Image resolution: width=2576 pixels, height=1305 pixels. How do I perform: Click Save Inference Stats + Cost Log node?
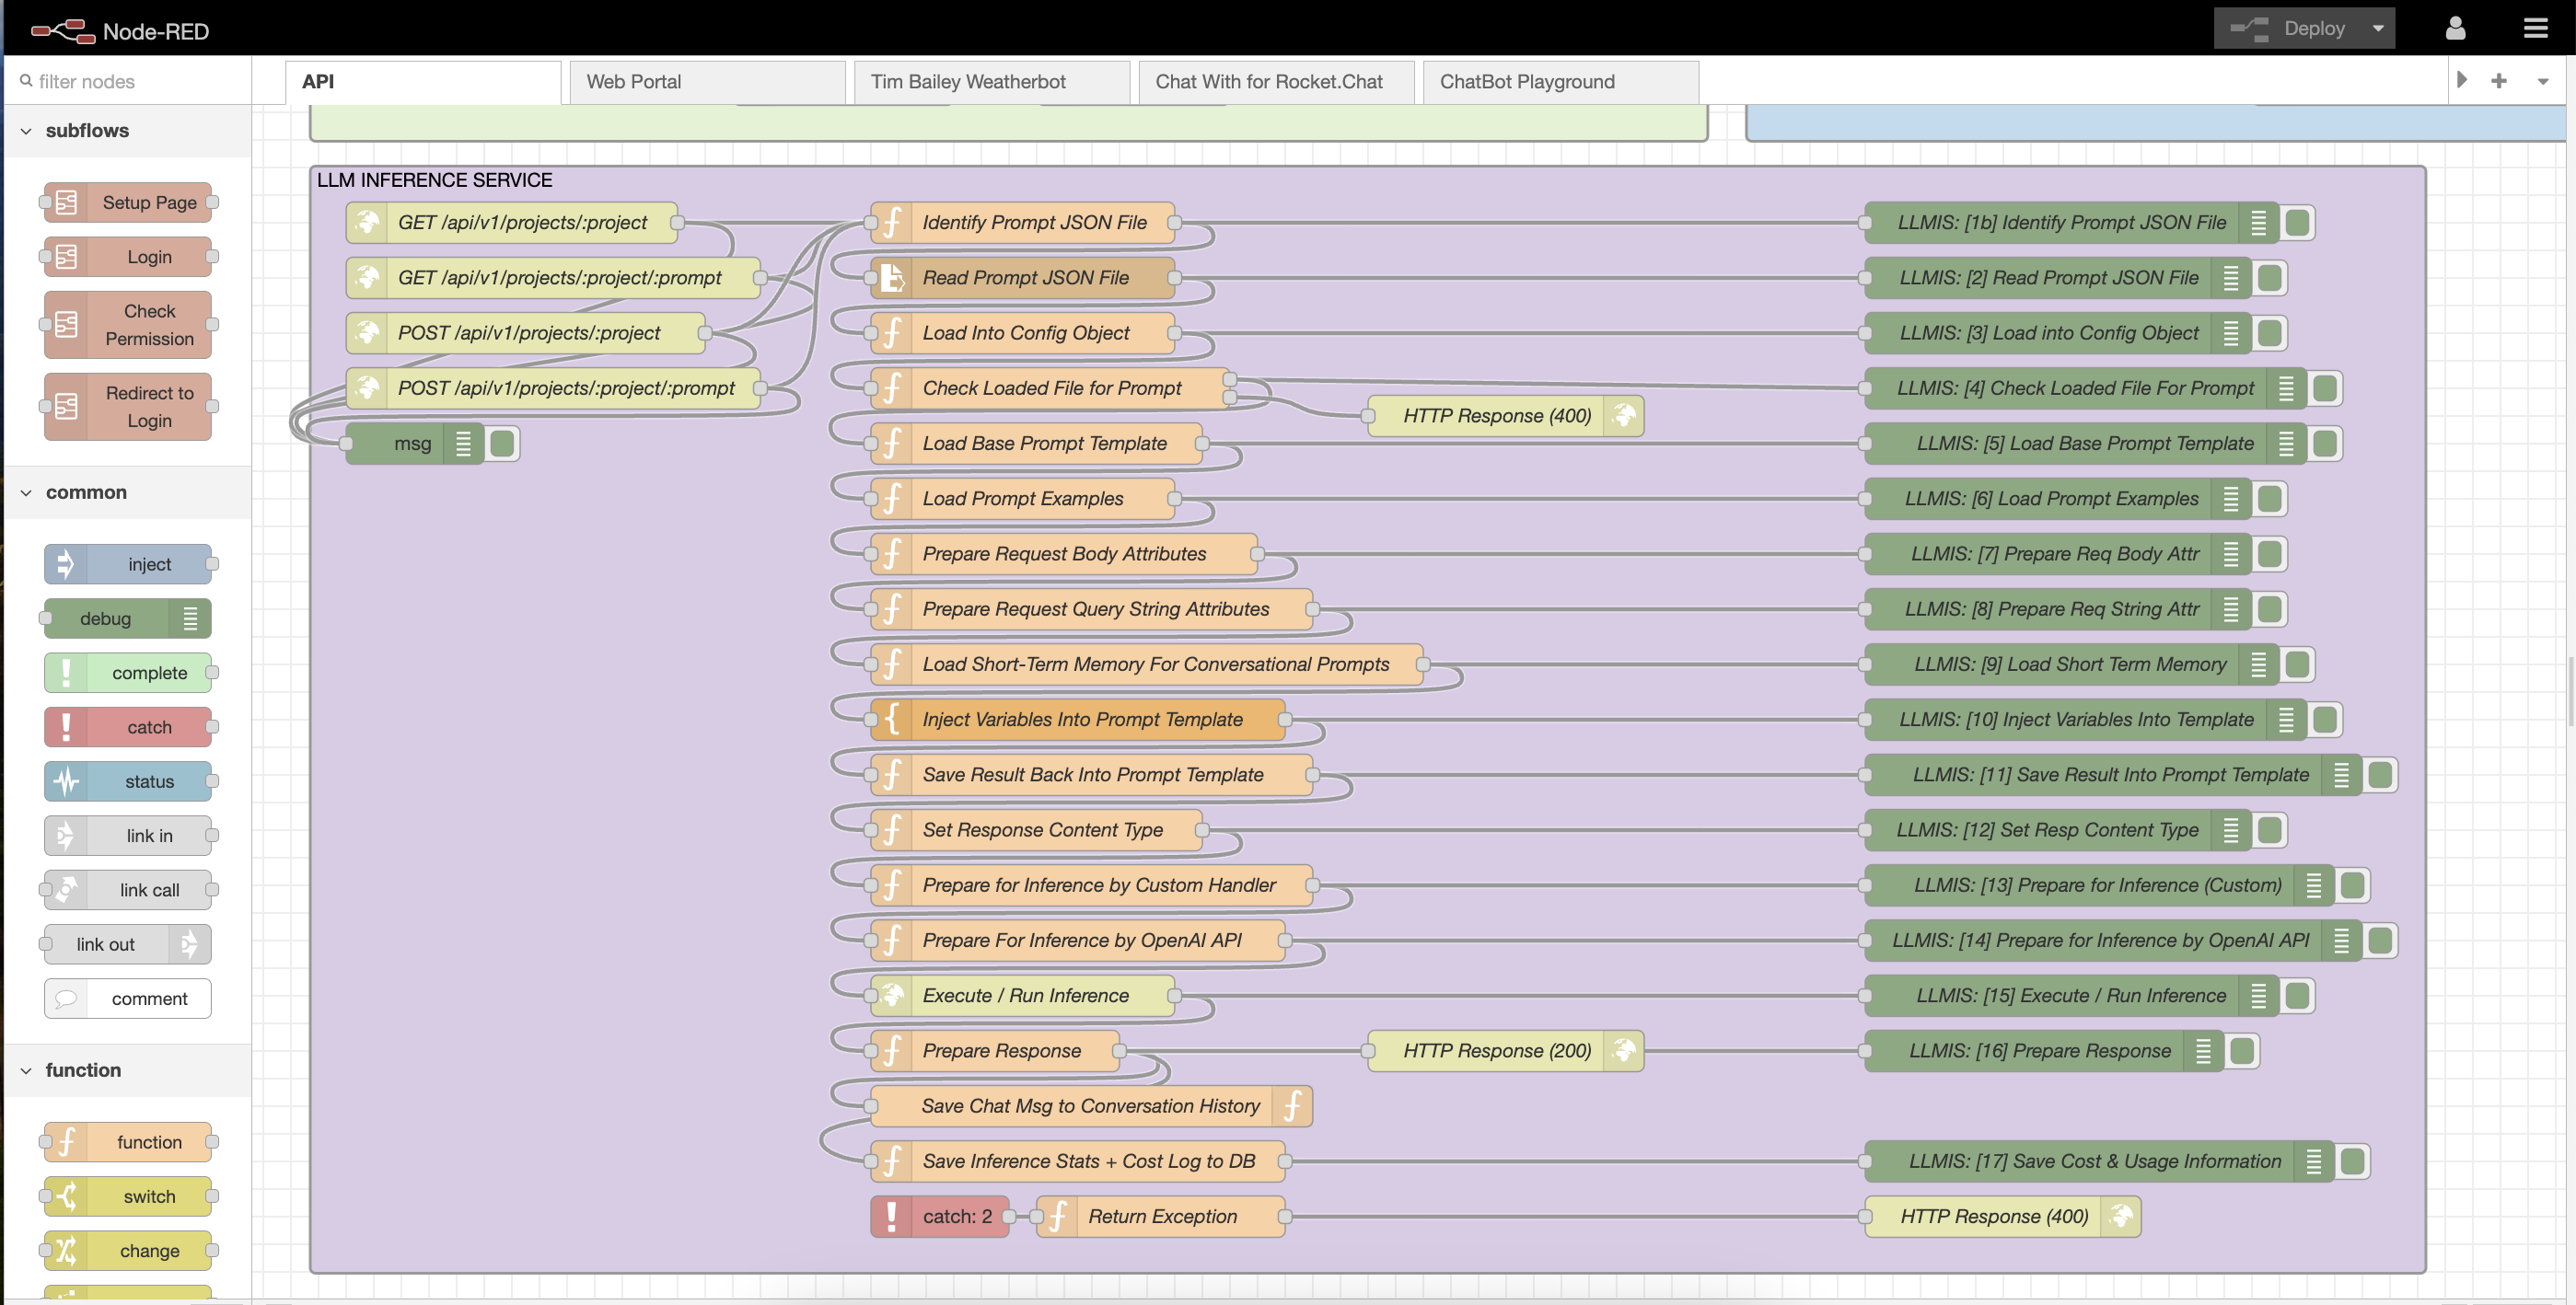tap(1077, 1161)
